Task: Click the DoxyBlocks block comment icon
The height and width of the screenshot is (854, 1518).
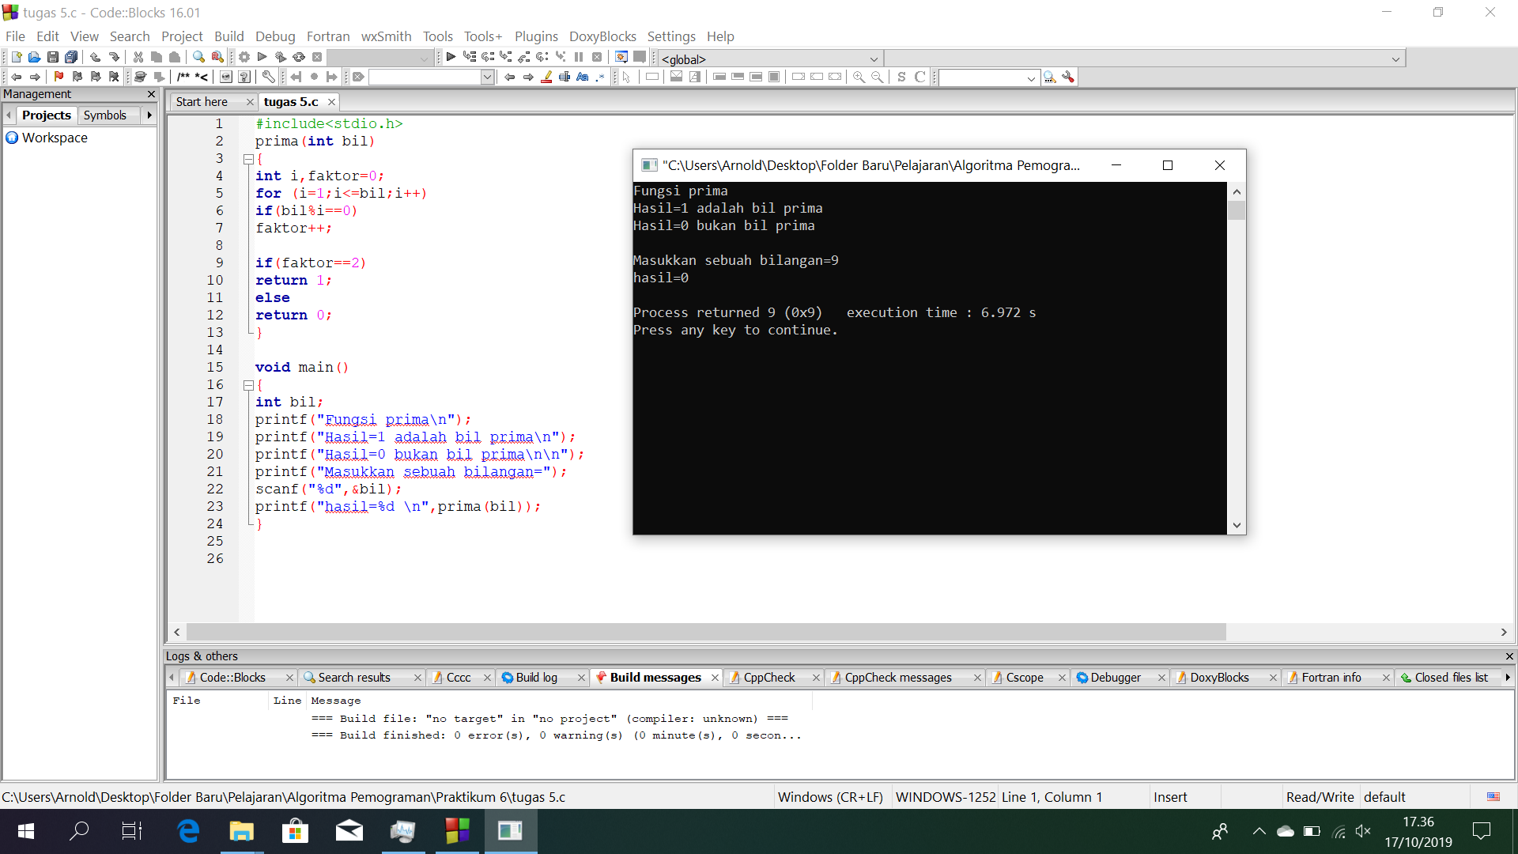Action: 183,77
